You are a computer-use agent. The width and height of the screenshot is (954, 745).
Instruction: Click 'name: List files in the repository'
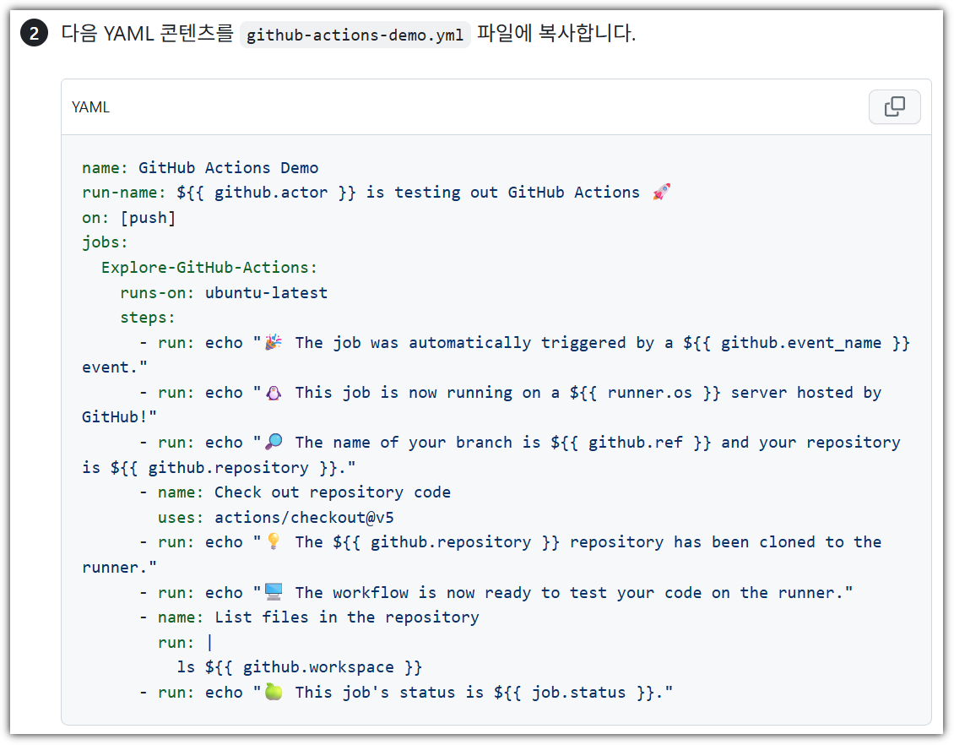[x=309, y=617]
